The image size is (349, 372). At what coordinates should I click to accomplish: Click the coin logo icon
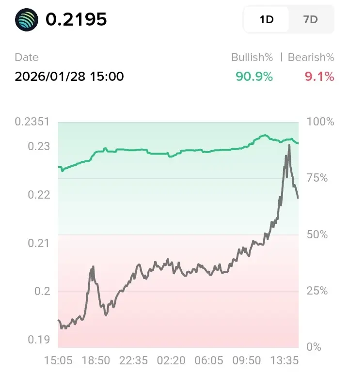point(27,20)
